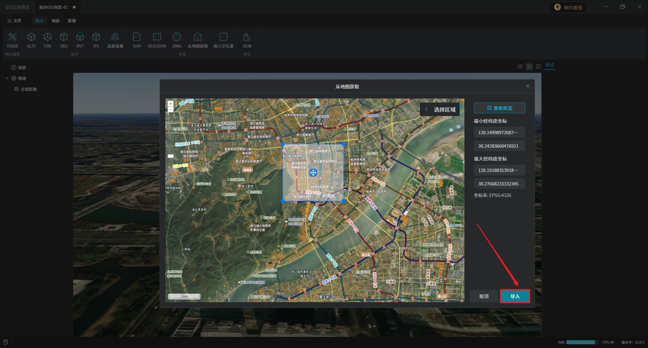Image resolution: width=648 pixels, height=348 pixels.
Task: Go back using 选择区域 chevron
Action: coord(426,110)
